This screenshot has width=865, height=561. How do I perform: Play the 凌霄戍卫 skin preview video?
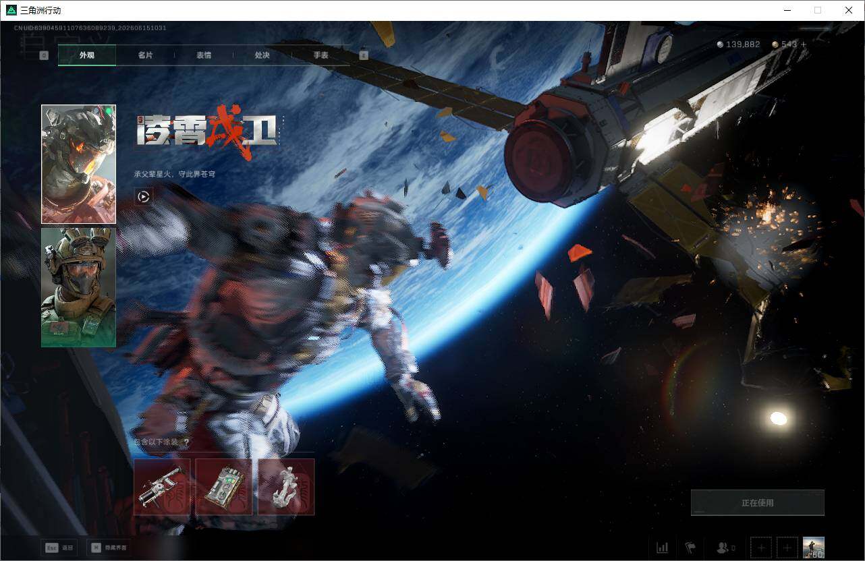click(x=143, y=196)
